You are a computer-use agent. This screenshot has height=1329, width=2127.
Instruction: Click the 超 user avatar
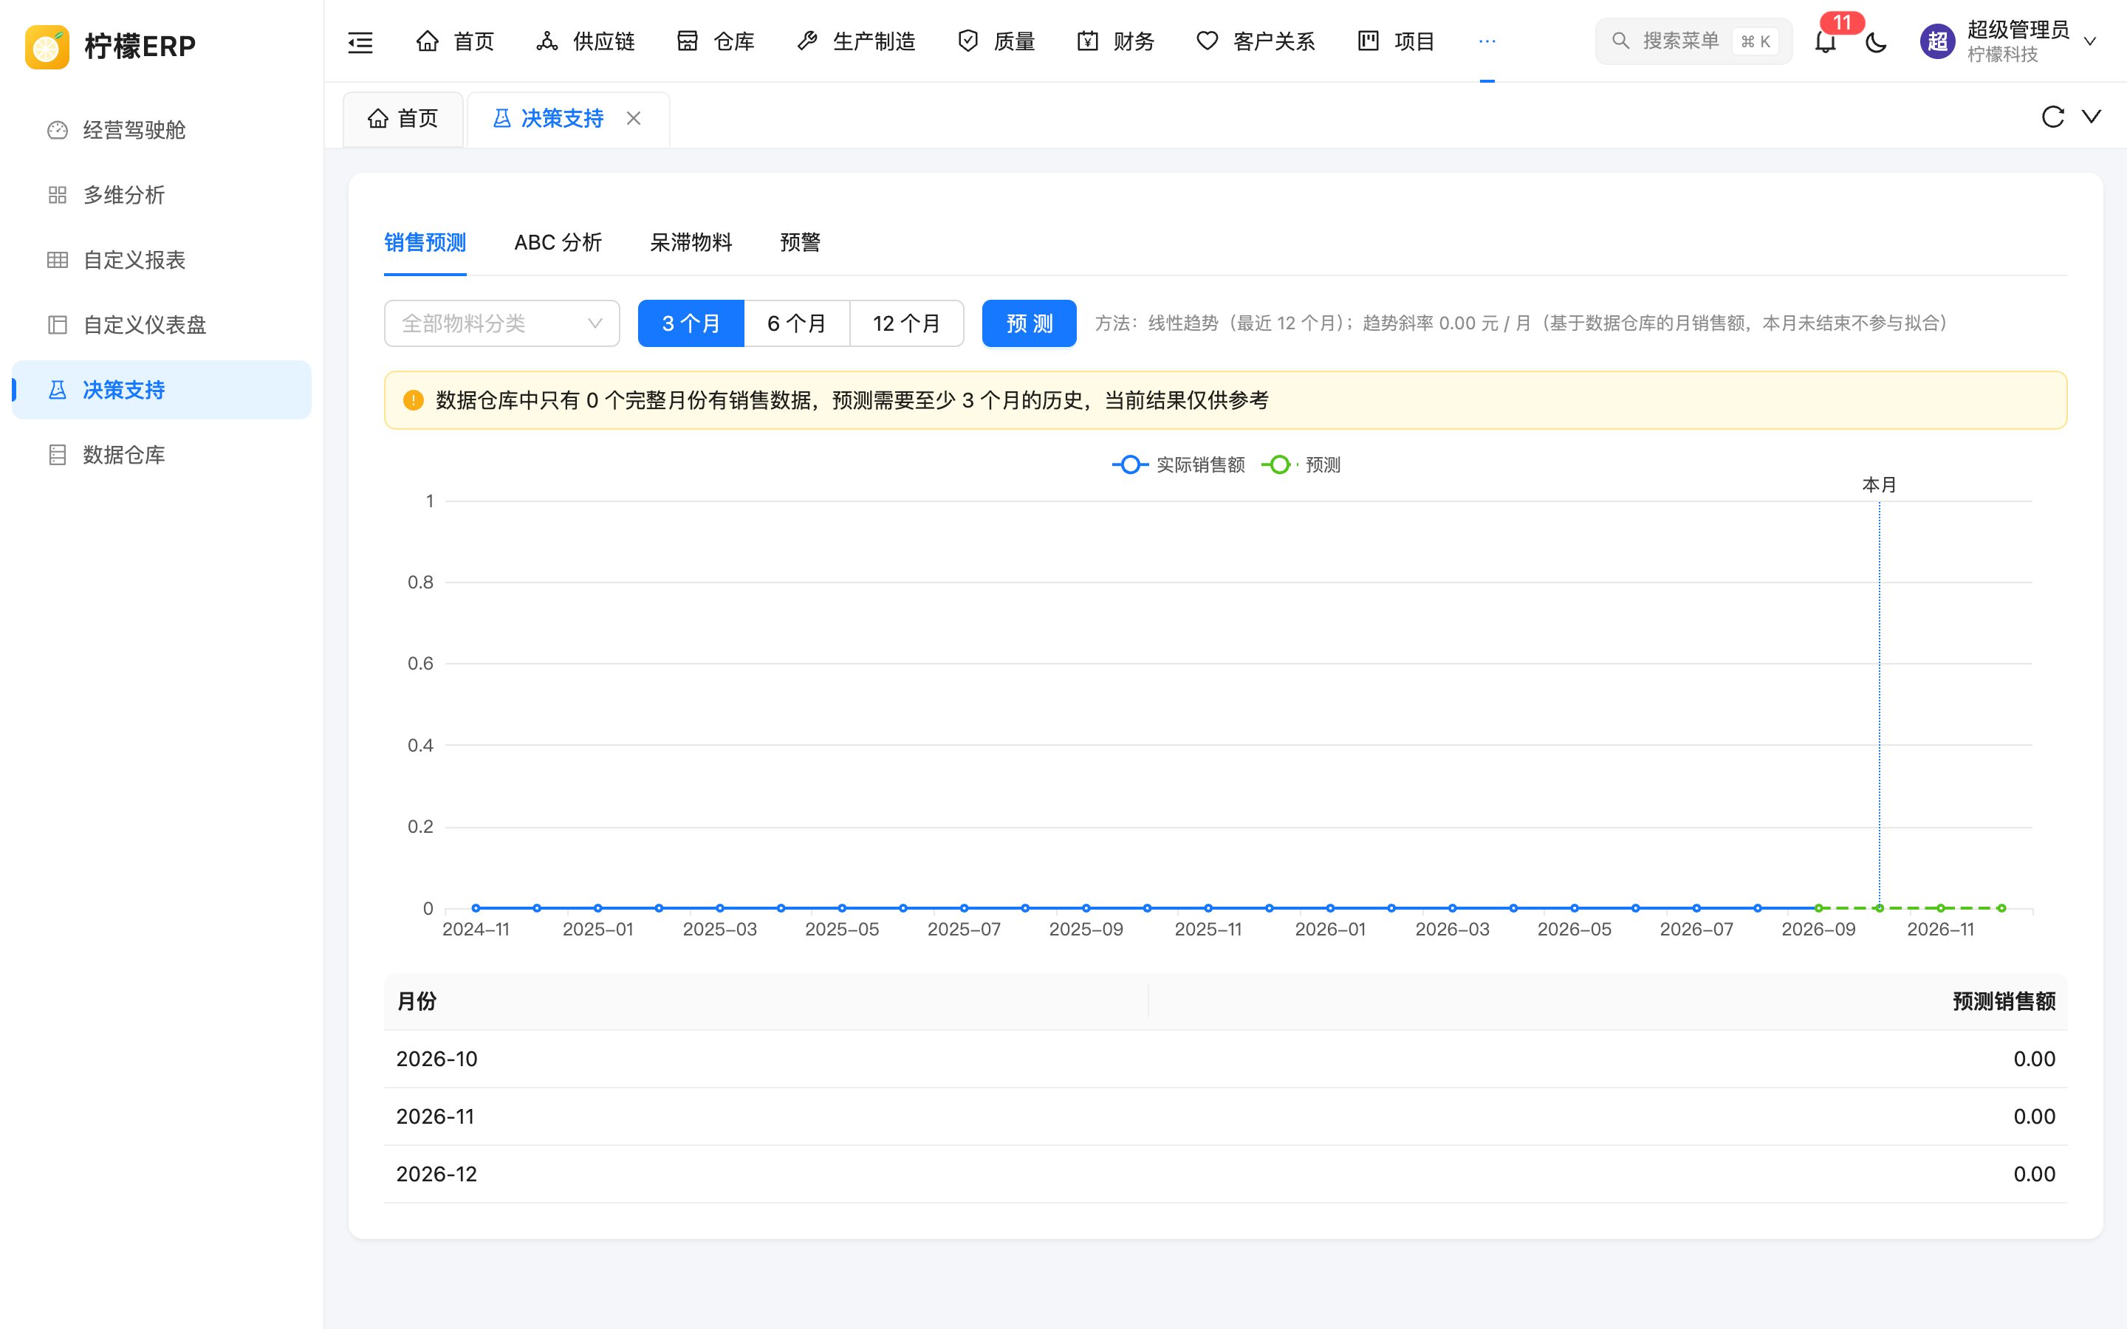coord(1937,41)
